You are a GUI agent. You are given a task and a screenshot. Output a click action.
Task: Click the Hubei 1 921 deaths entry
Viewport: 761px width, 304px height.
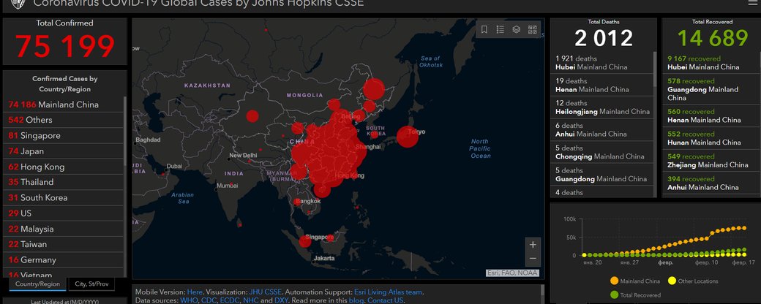pos(601,63)
